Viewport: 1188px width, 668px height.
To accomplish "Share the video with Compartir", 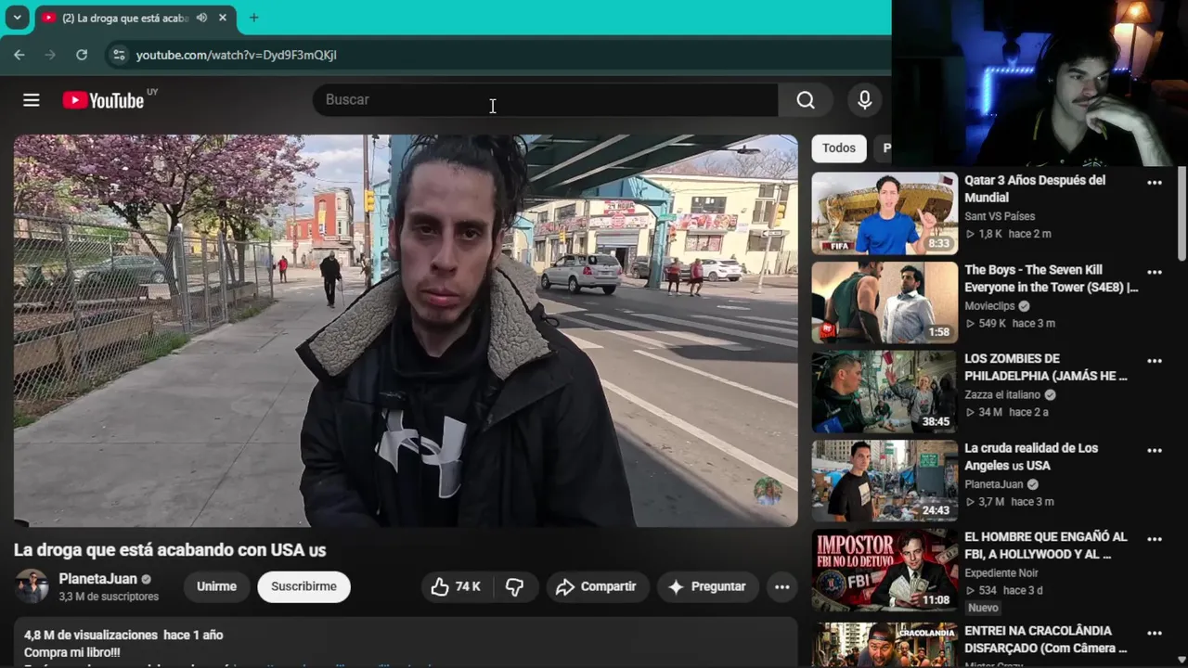I will pos(596,586).
